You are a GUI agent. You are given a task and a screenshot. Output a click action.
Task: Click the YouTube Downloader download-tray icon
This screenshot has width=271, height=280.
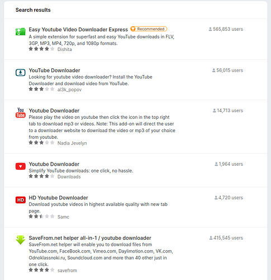point(21,72)
